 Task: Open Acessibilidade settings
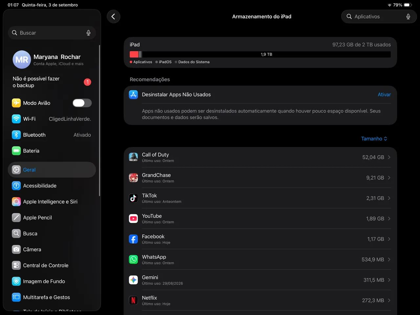52,186
